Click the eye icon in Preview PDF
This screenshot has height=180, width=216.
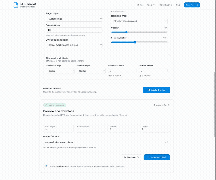coord(125,157)
